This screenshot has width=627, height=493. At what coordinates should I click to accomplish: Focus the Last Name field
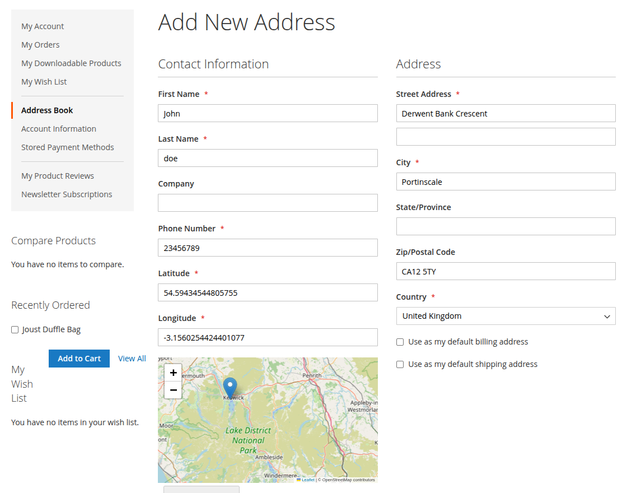(268, 158)
